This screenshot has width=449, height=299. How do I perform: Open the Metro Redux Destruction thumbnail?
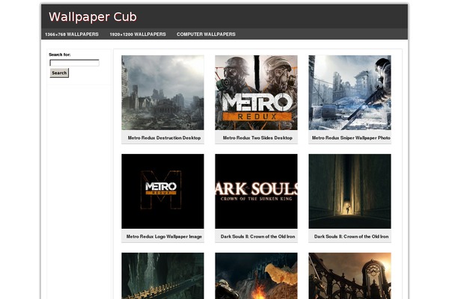[162, 93]
